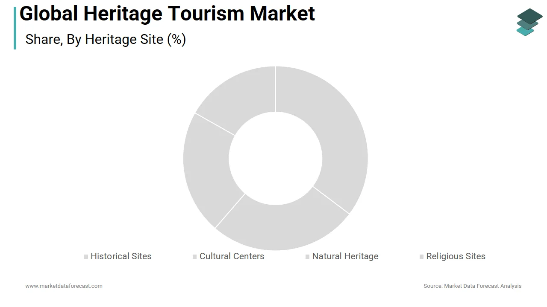547x307 pixels.
Task: Open the www.marketdataforecast.com link
Action: 64,286
